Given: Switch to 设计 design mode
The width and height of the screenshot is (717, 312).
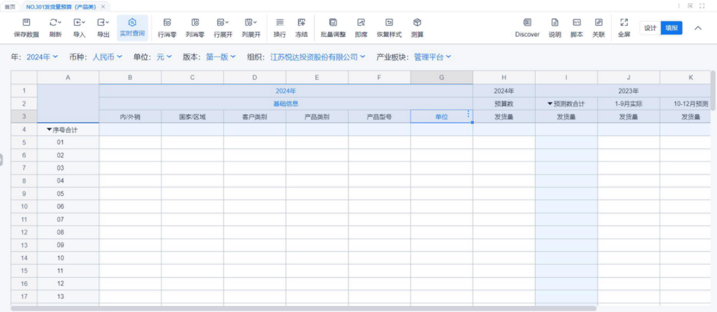Looking at the screenshot, I should (x=650, y=28).
